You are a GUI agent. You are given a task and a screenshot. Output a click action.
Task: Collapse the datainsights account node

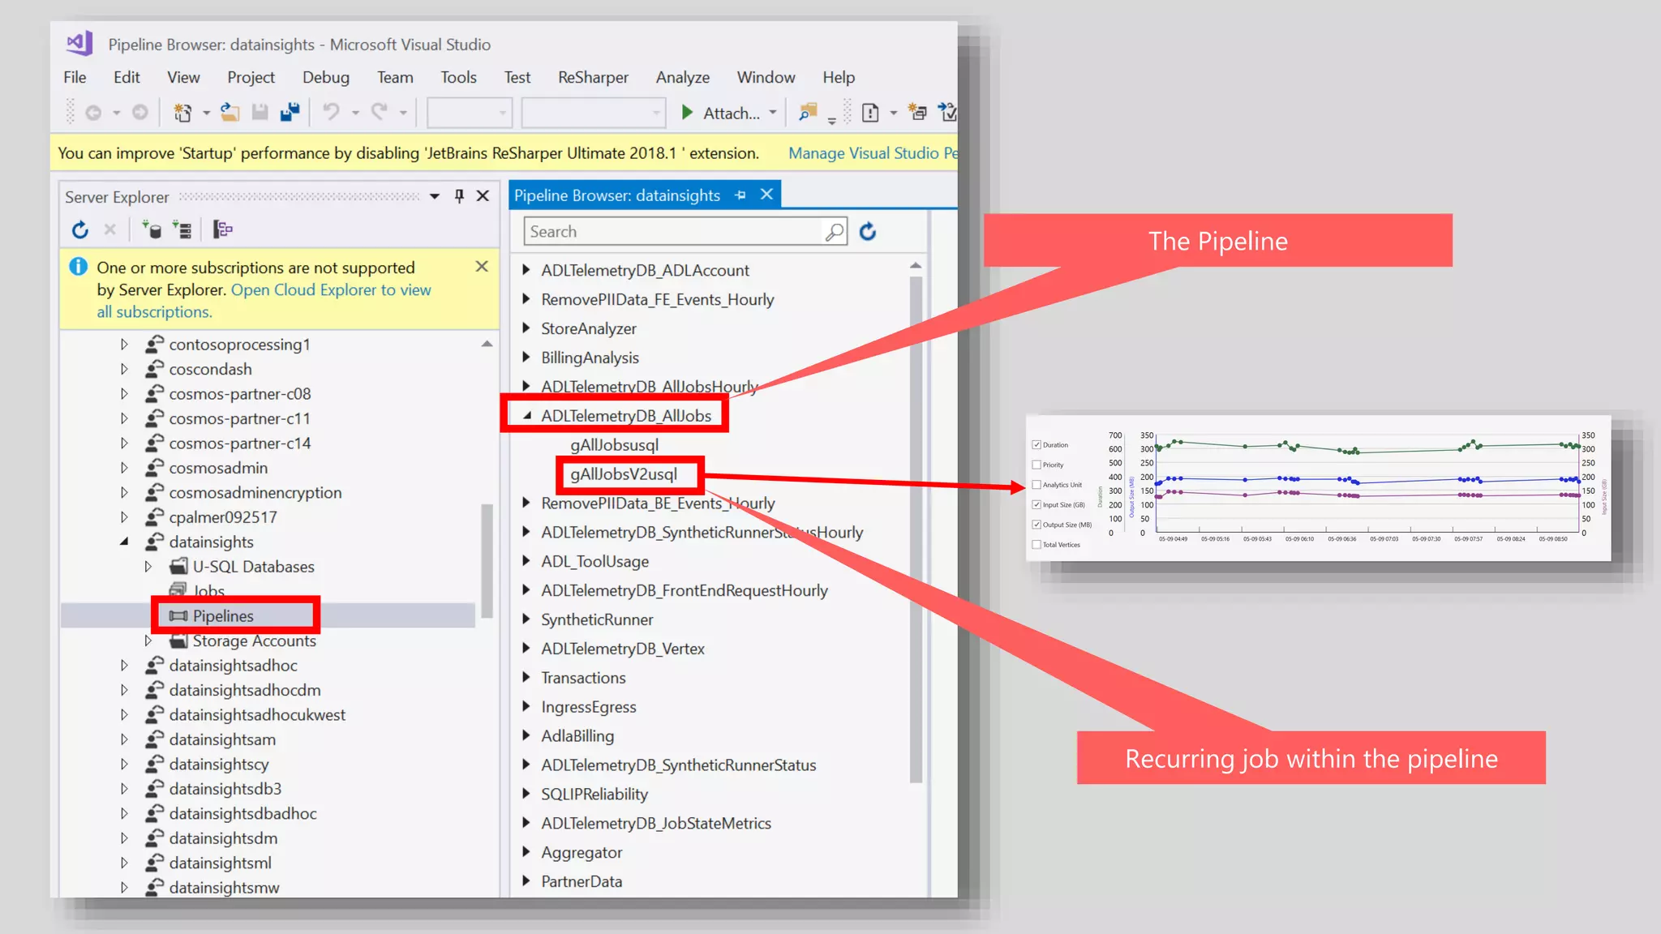[x=124, y=542]
